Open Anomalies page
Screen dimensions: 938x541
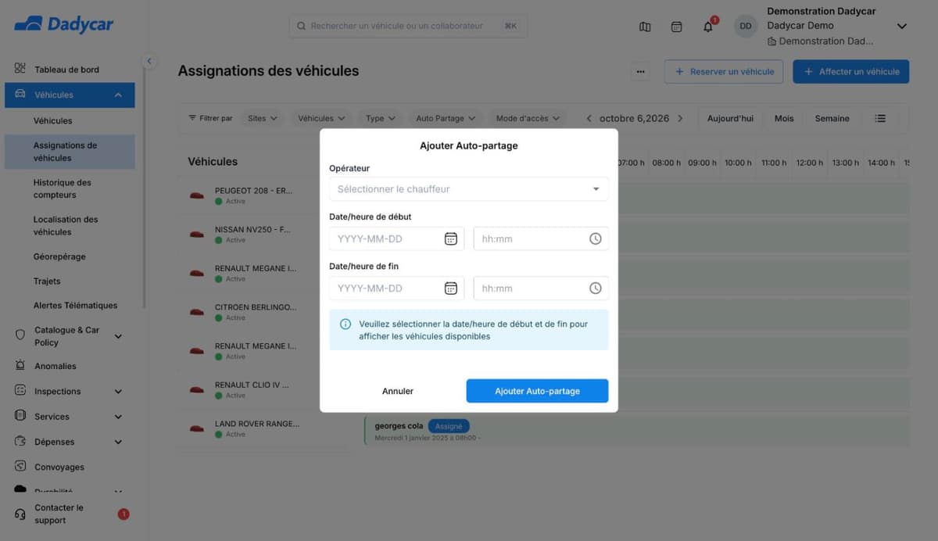[x=55, y=366]
